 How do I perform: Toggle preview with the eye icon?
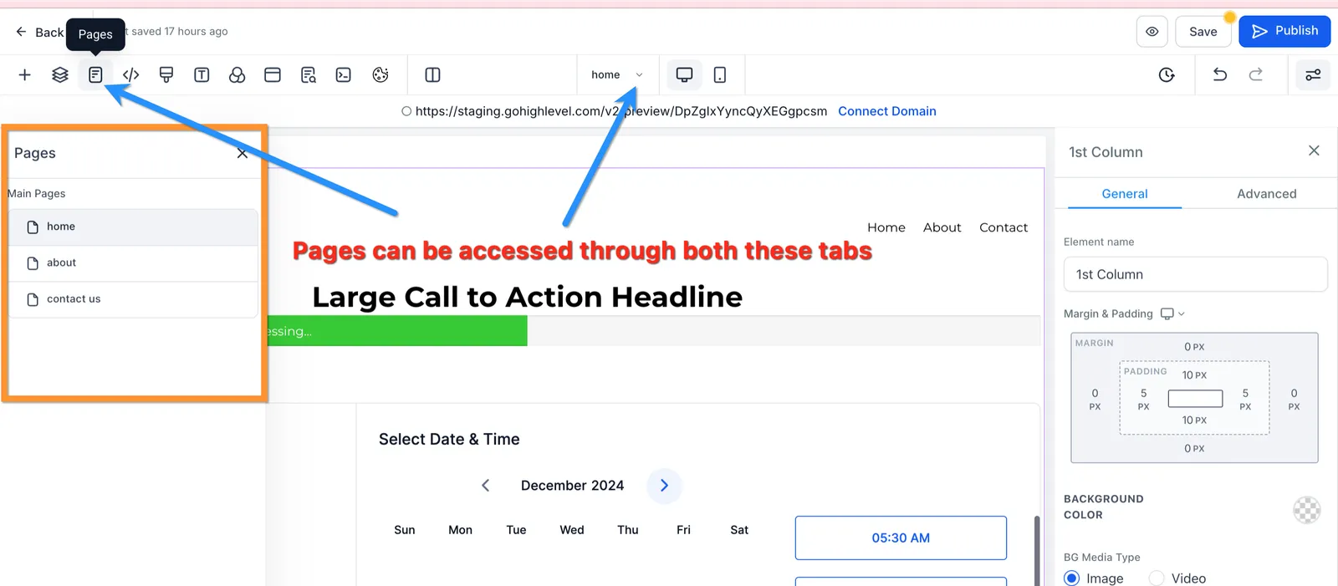[1152, 32]
